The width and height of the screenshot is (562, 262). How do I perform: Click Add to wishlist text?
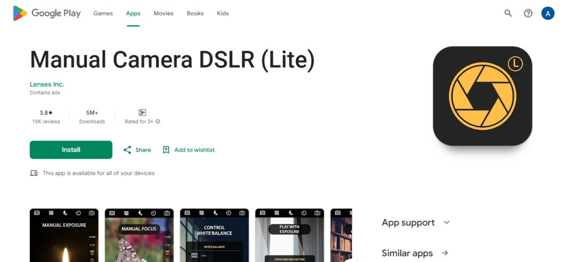[194, 150]
